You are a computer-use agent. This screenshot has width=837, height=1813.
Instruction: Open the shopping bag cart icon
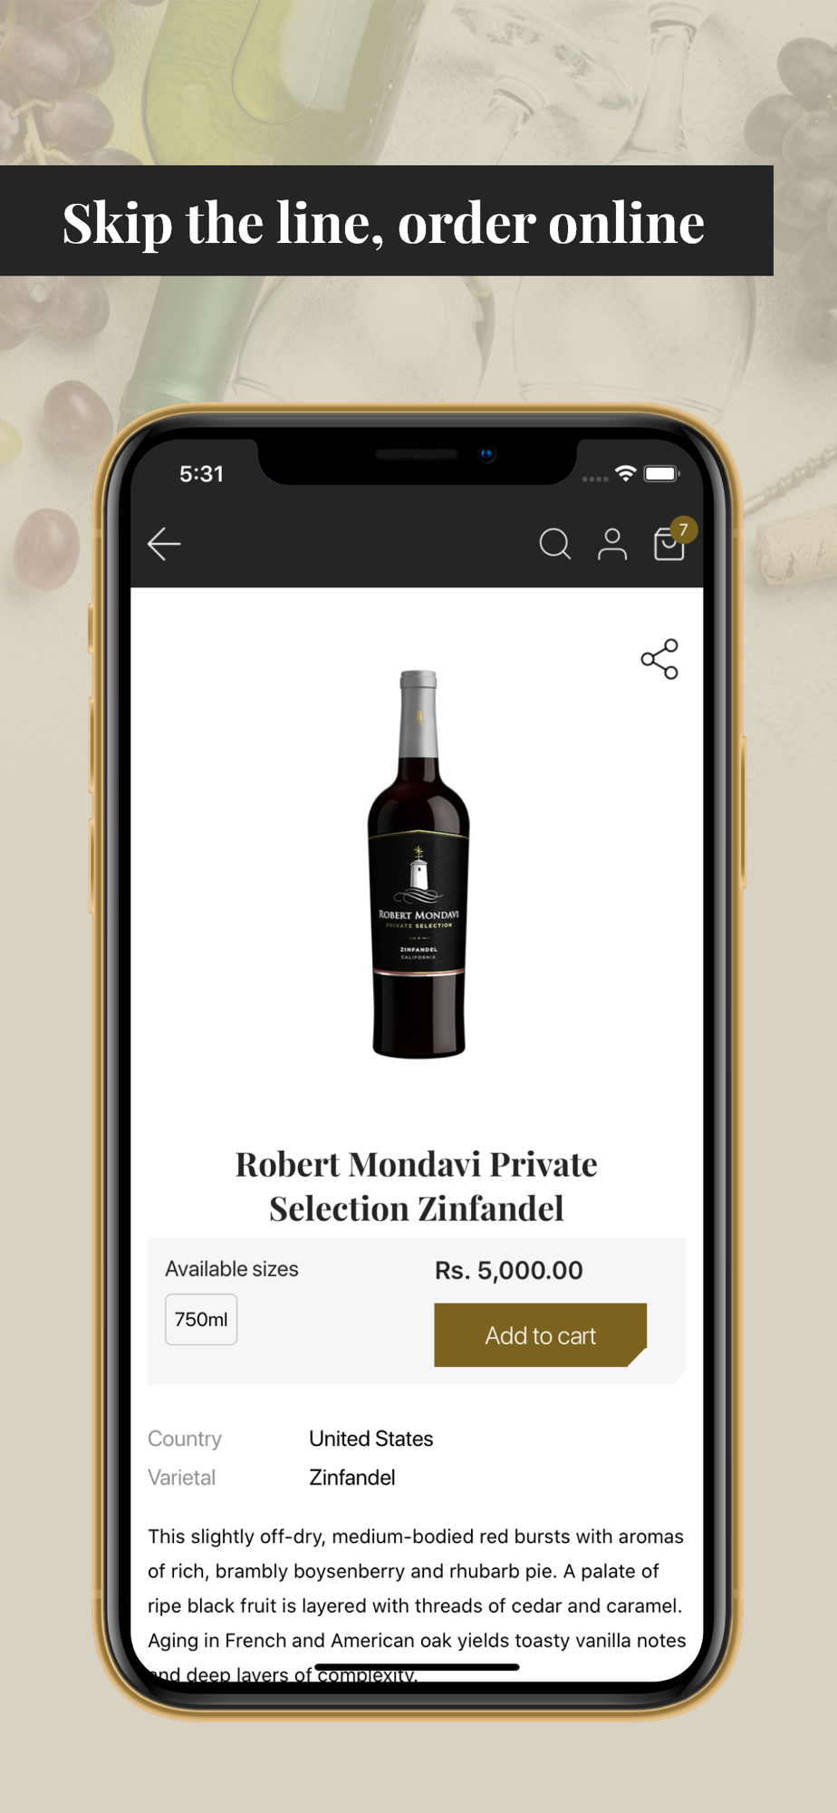tap(669, 546)
